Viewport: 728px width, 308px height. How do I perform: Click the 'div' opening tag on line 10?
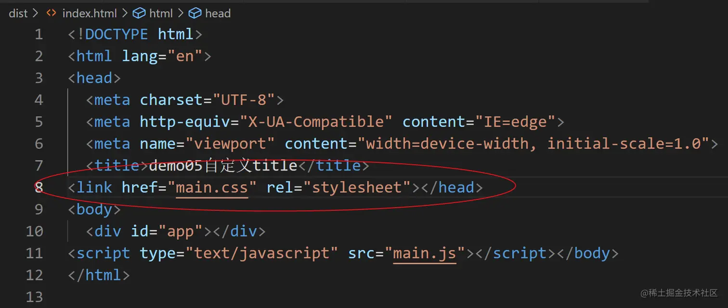point(108,231)
